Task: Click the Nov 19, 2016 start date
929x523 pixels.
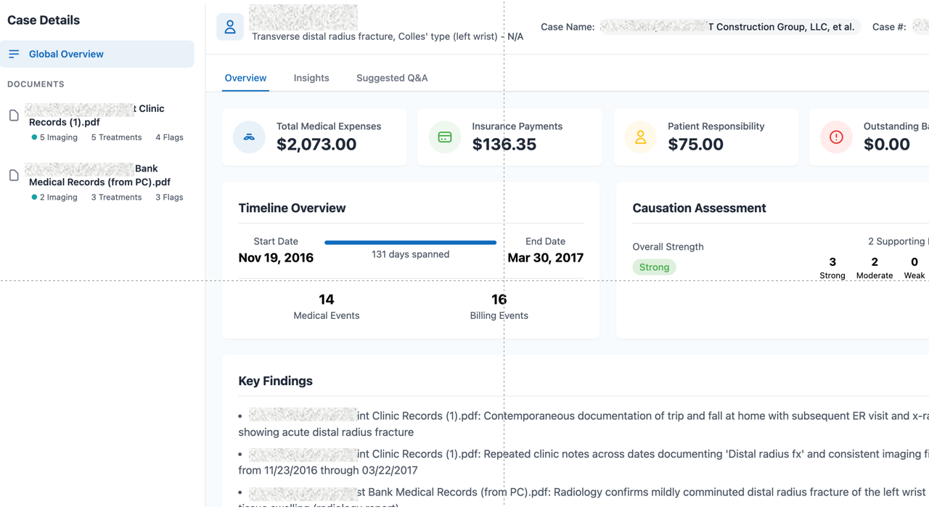Action: pos(276,258)
